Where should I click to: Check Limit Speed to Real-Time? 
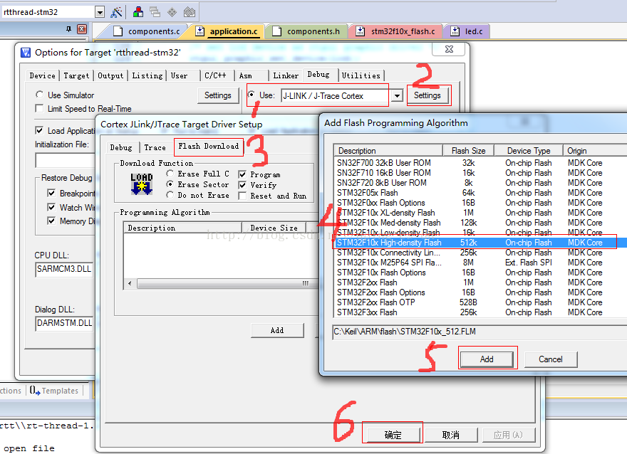point(39,108)
